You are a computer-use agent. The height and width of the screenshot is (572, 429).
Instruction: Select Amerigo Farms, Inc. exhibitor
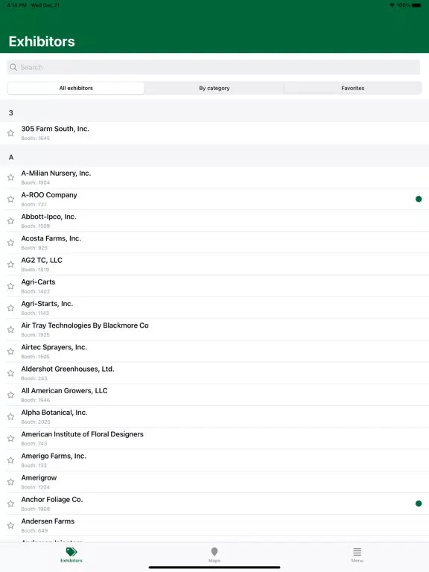tap(214, 460)
